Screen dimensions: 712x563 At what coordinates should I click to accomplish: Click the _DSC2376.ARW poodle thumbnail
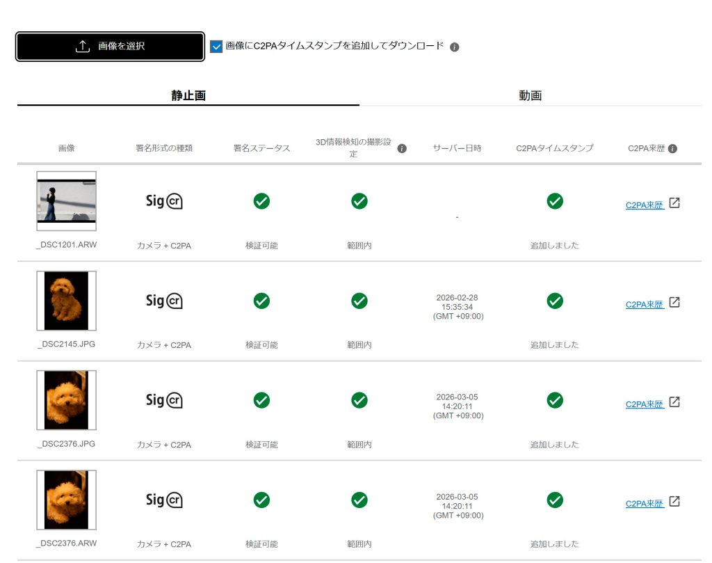[66, 500]
